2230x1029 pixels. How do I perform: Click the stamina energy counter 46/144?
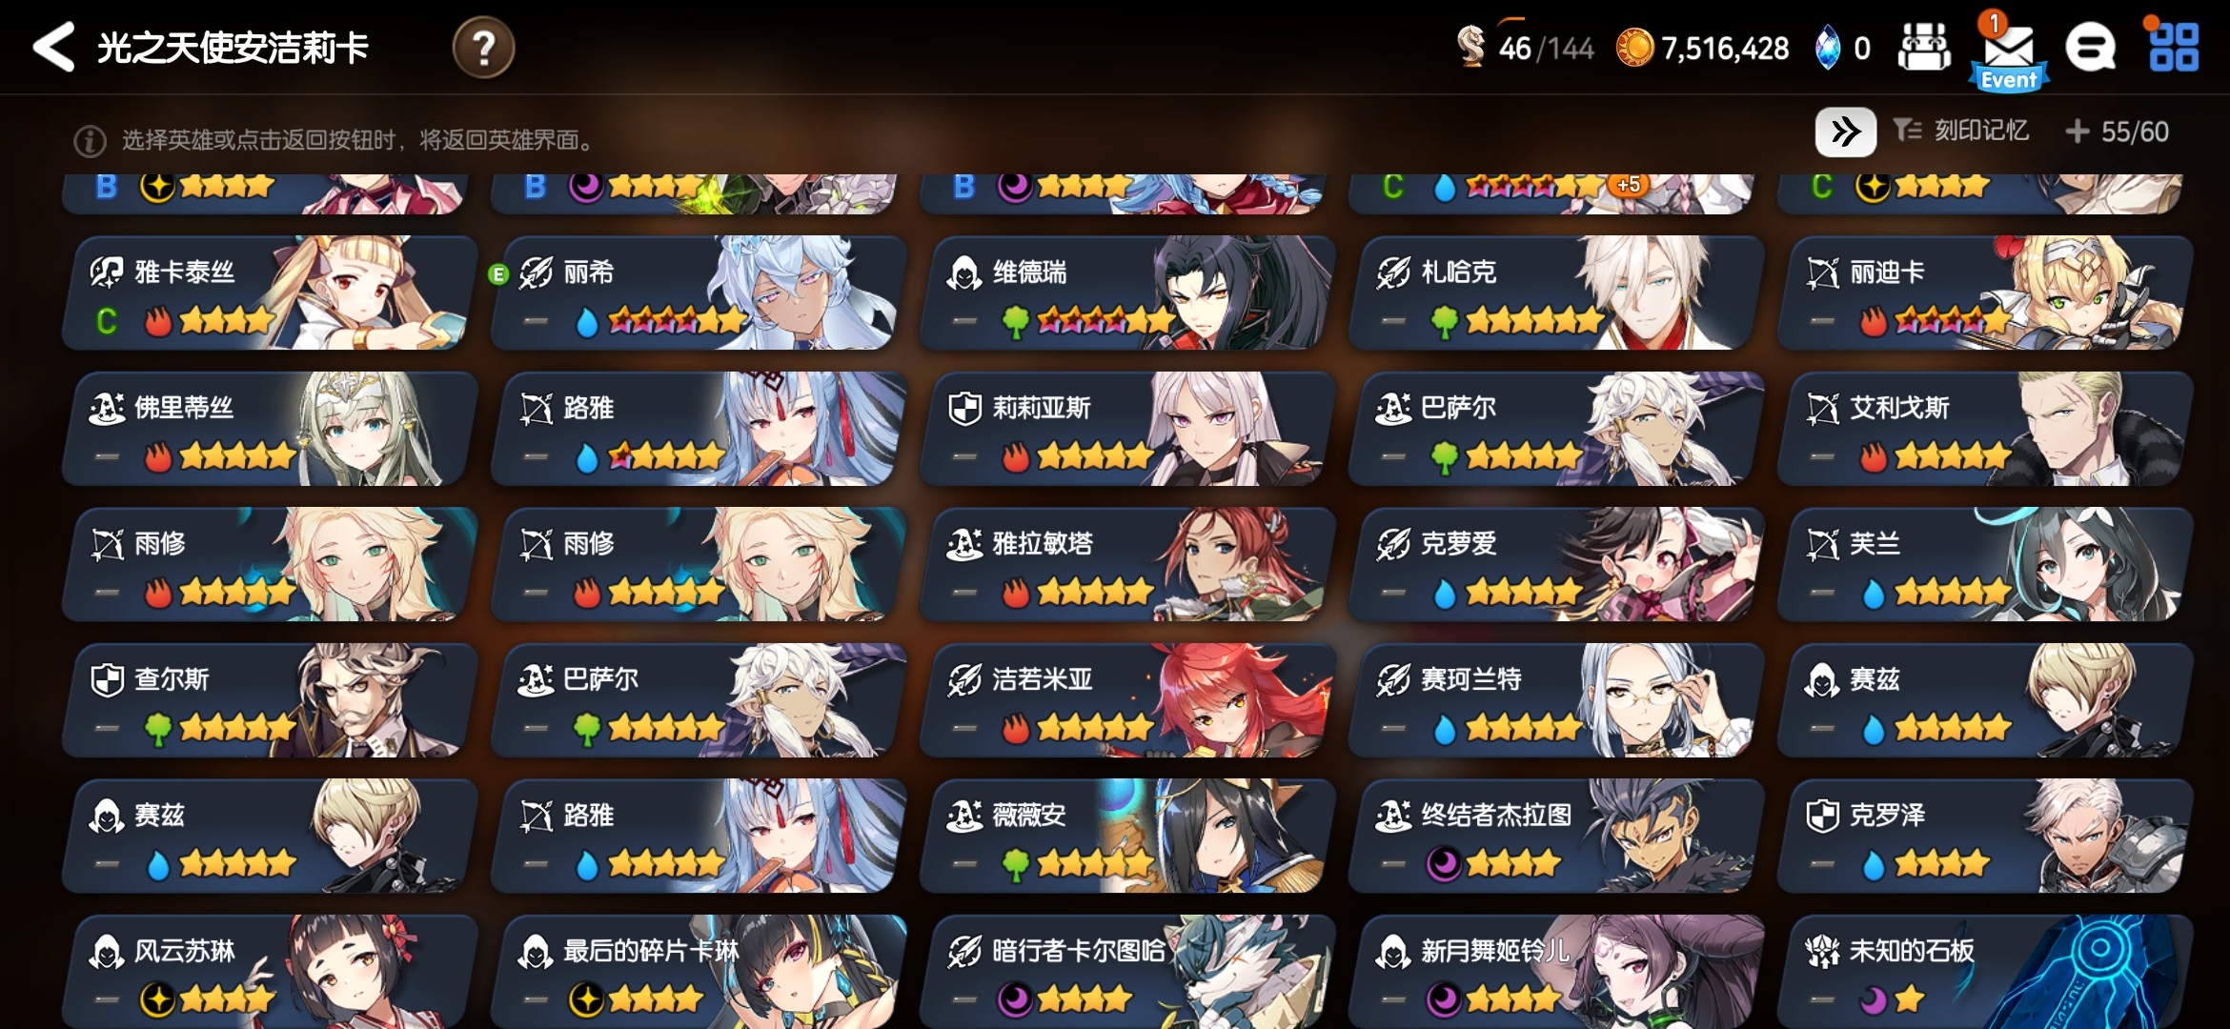[1526, 48]
